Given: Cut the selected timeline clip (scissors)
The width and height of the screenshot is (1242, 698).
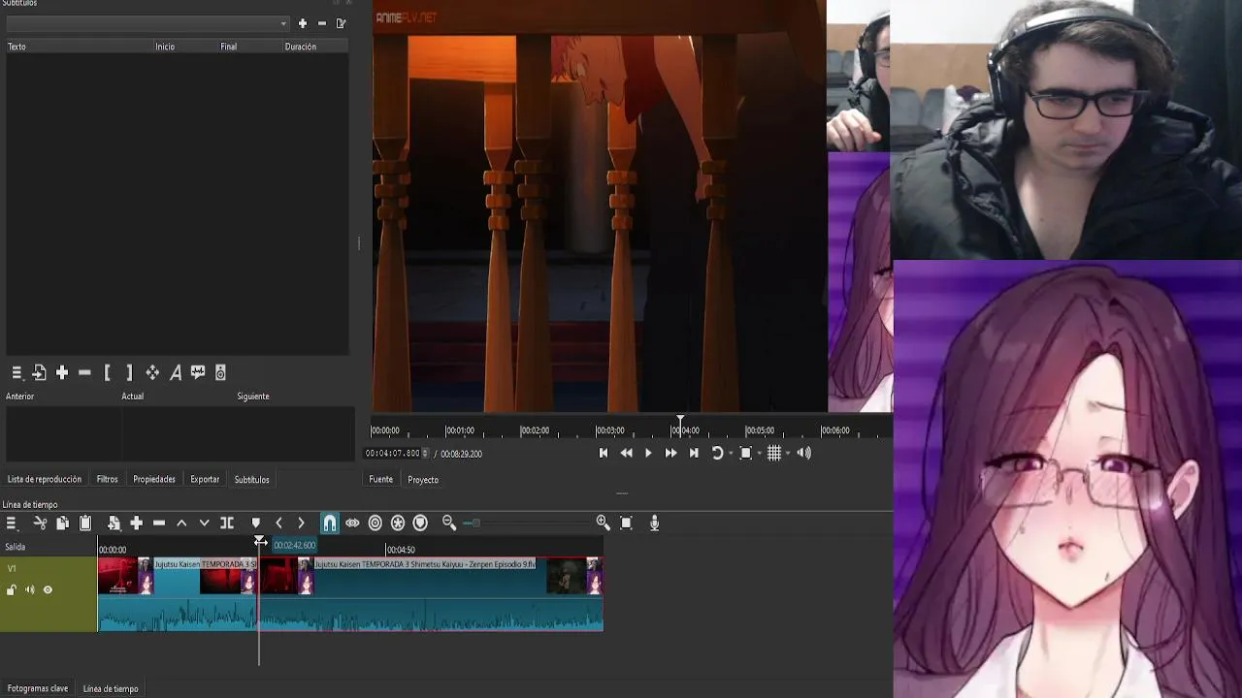Looking at the screenshot, I should pos(40,523).
